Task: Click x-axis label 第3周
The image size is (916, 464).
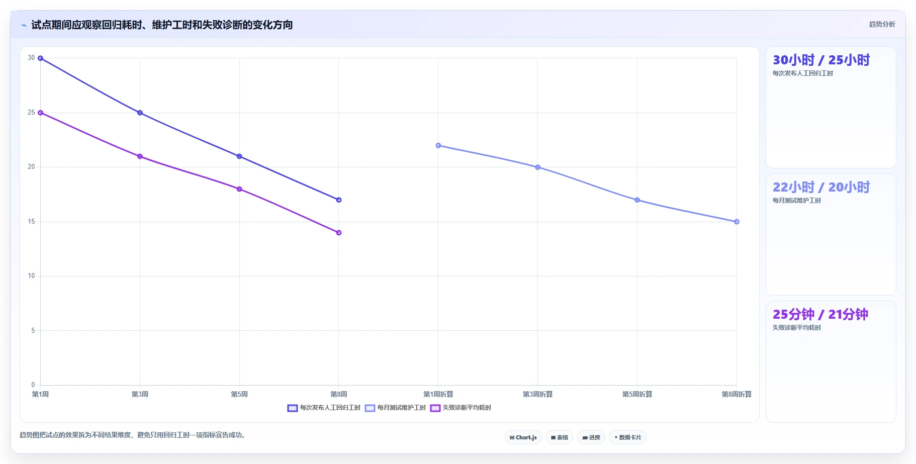Action: tap(140, 394)
